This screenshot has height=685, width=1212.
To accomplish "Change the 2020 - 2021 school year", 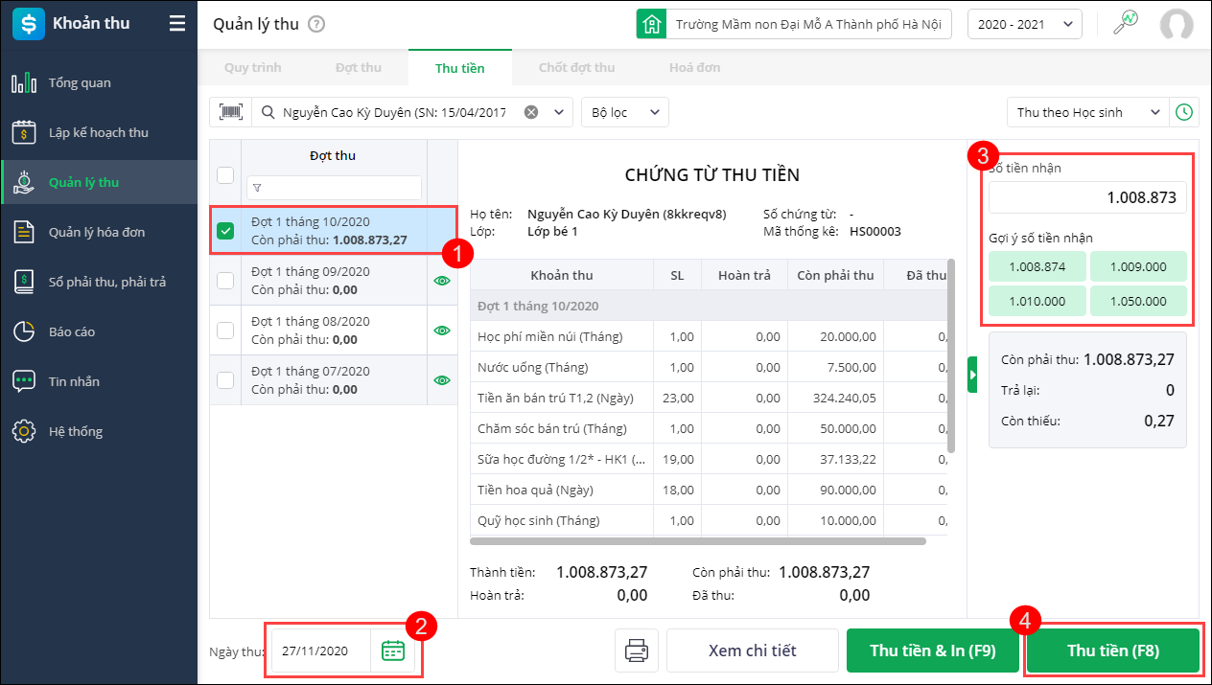I will point(1024,25).
